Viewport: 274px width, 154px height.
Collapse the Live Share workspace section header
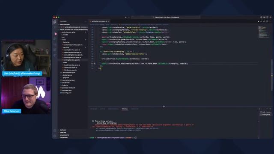point(73,30)
